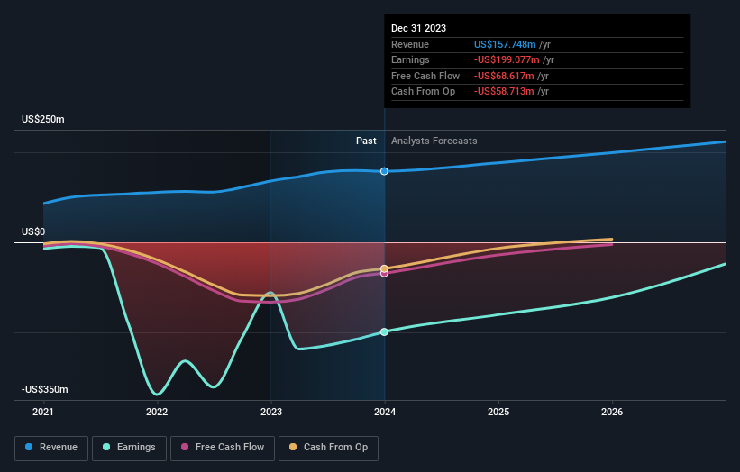
Task: Click the -US$199.077m earnings value
Action: (507, 59)
